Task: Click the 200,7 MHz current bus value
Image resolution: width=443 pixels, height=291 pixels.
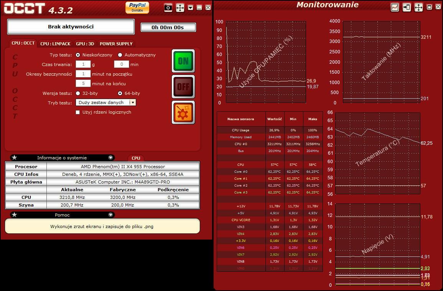Action: (x=72, y=205)
